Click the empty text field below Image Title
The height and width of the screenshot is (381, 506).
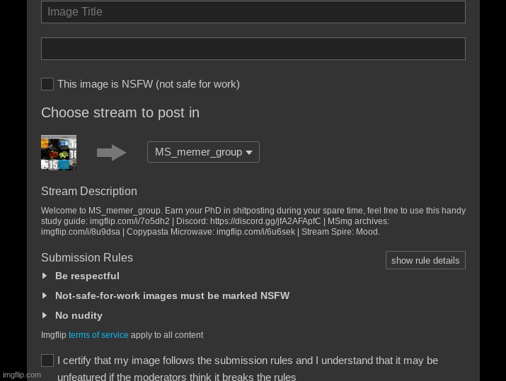(x=253, y=49)
